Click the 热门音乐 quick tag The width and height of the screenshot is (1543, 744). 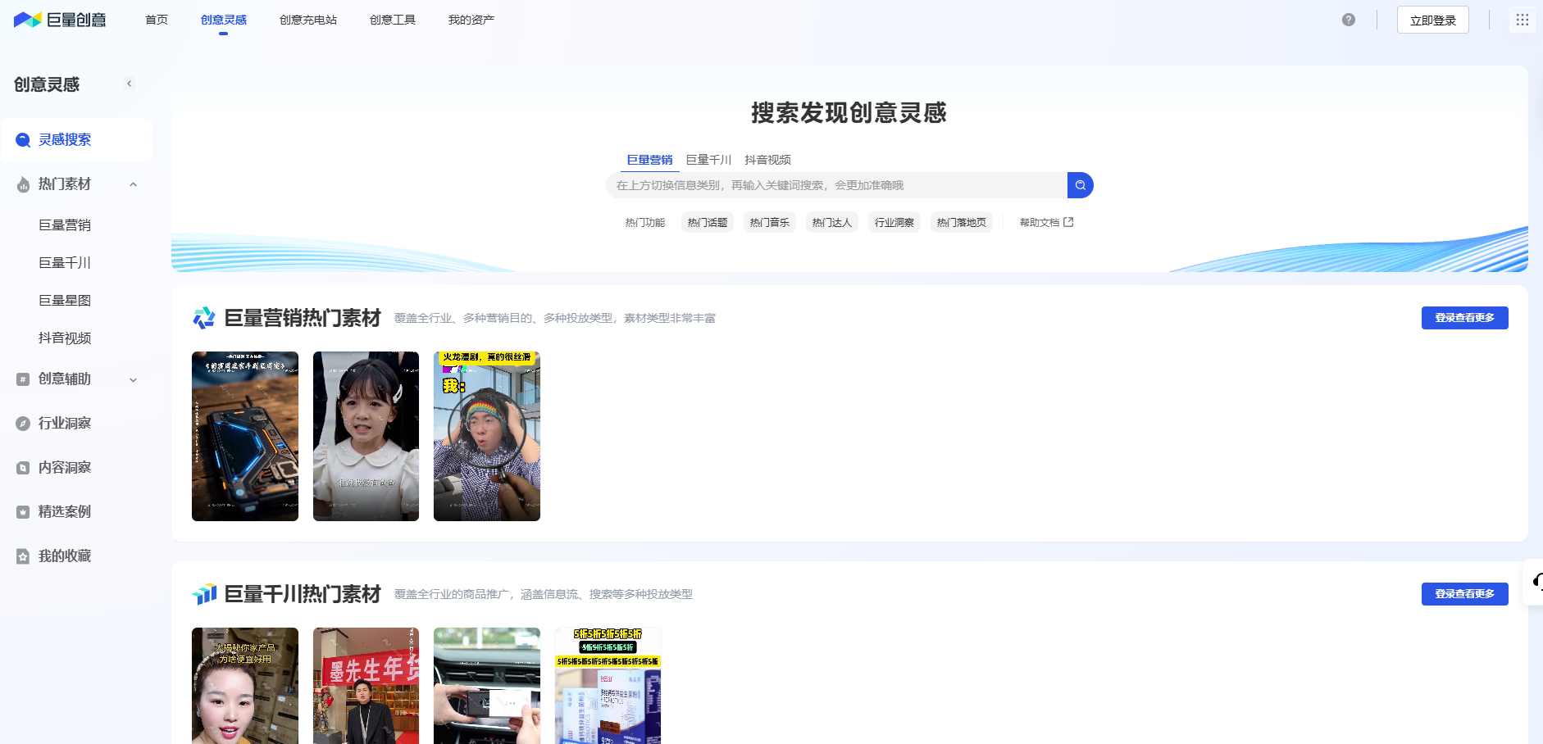click(x=770, y=222)
